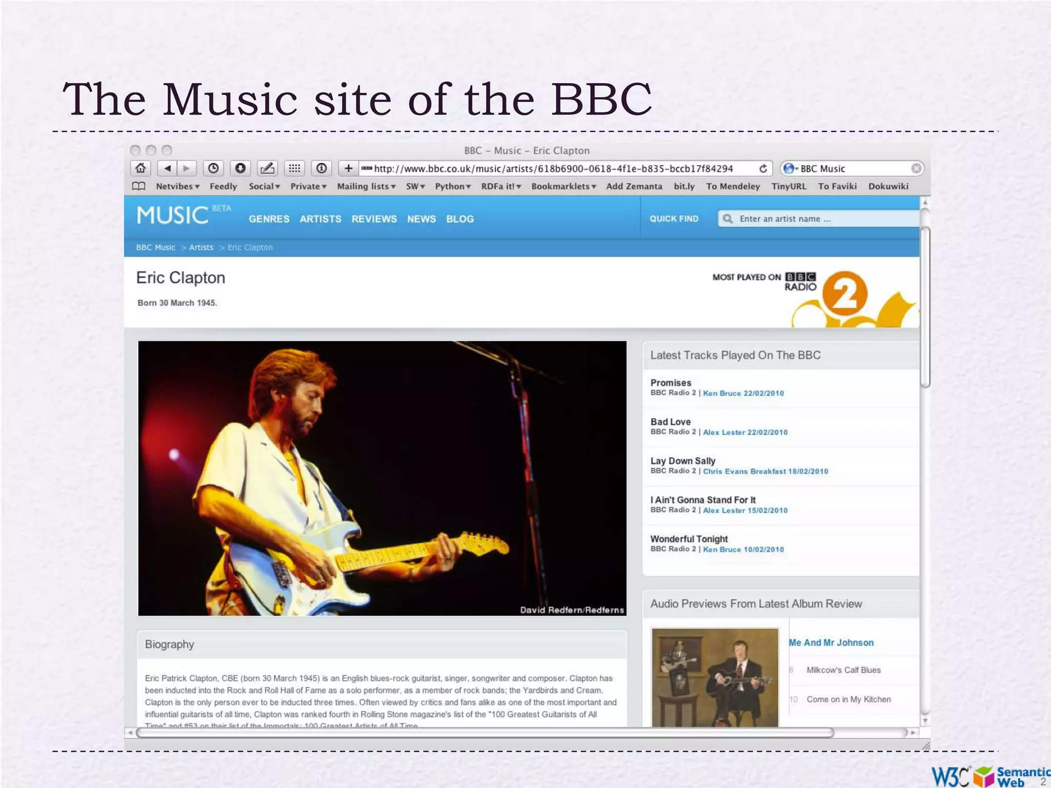Image resolution: width=1051 pixels, height=788 pixels.
Task: Reload the page with the refresh icon
Action: pyautogui.click(x=763, y=169)
